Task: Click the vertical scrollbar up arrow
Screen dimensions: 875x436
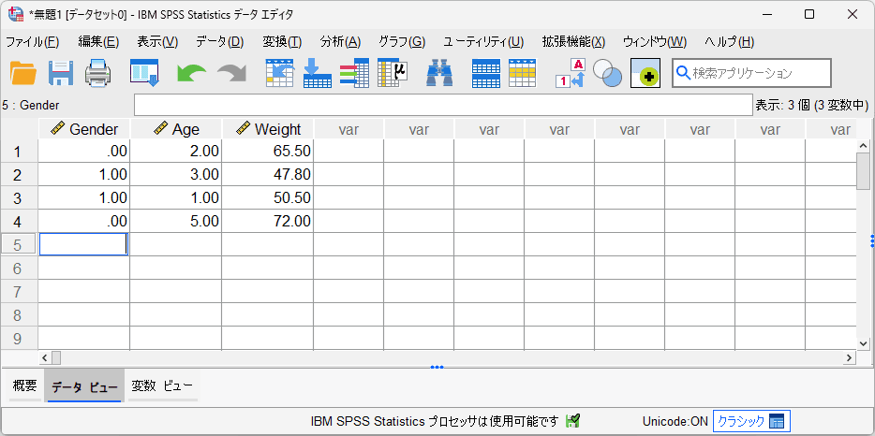Action: pyautogui.click(x=863, y=146)
